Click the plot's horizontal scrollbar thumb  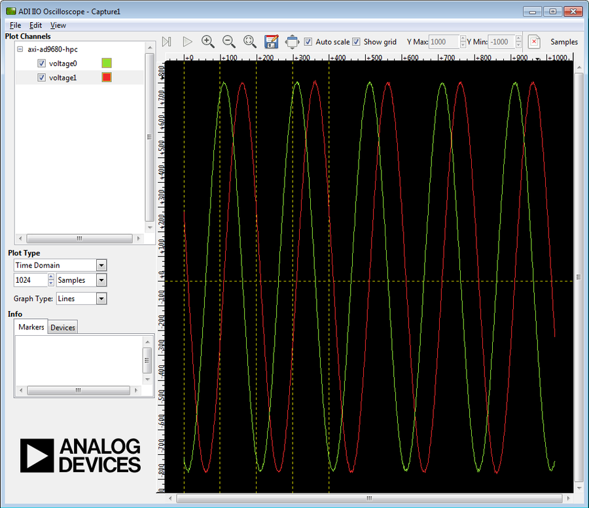pos(369,498)
